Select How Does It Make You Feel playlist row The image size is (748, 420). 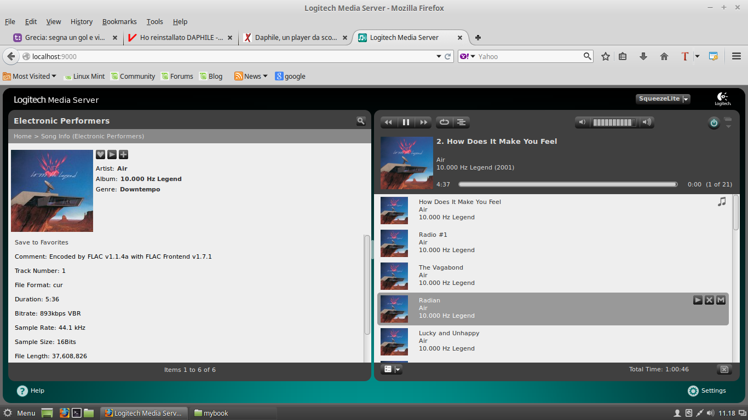(x=553, y=211)
